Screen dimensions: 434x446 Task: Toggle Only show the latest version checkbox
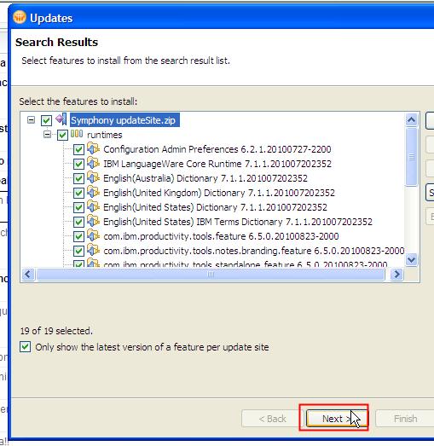[x=26, y=347]
